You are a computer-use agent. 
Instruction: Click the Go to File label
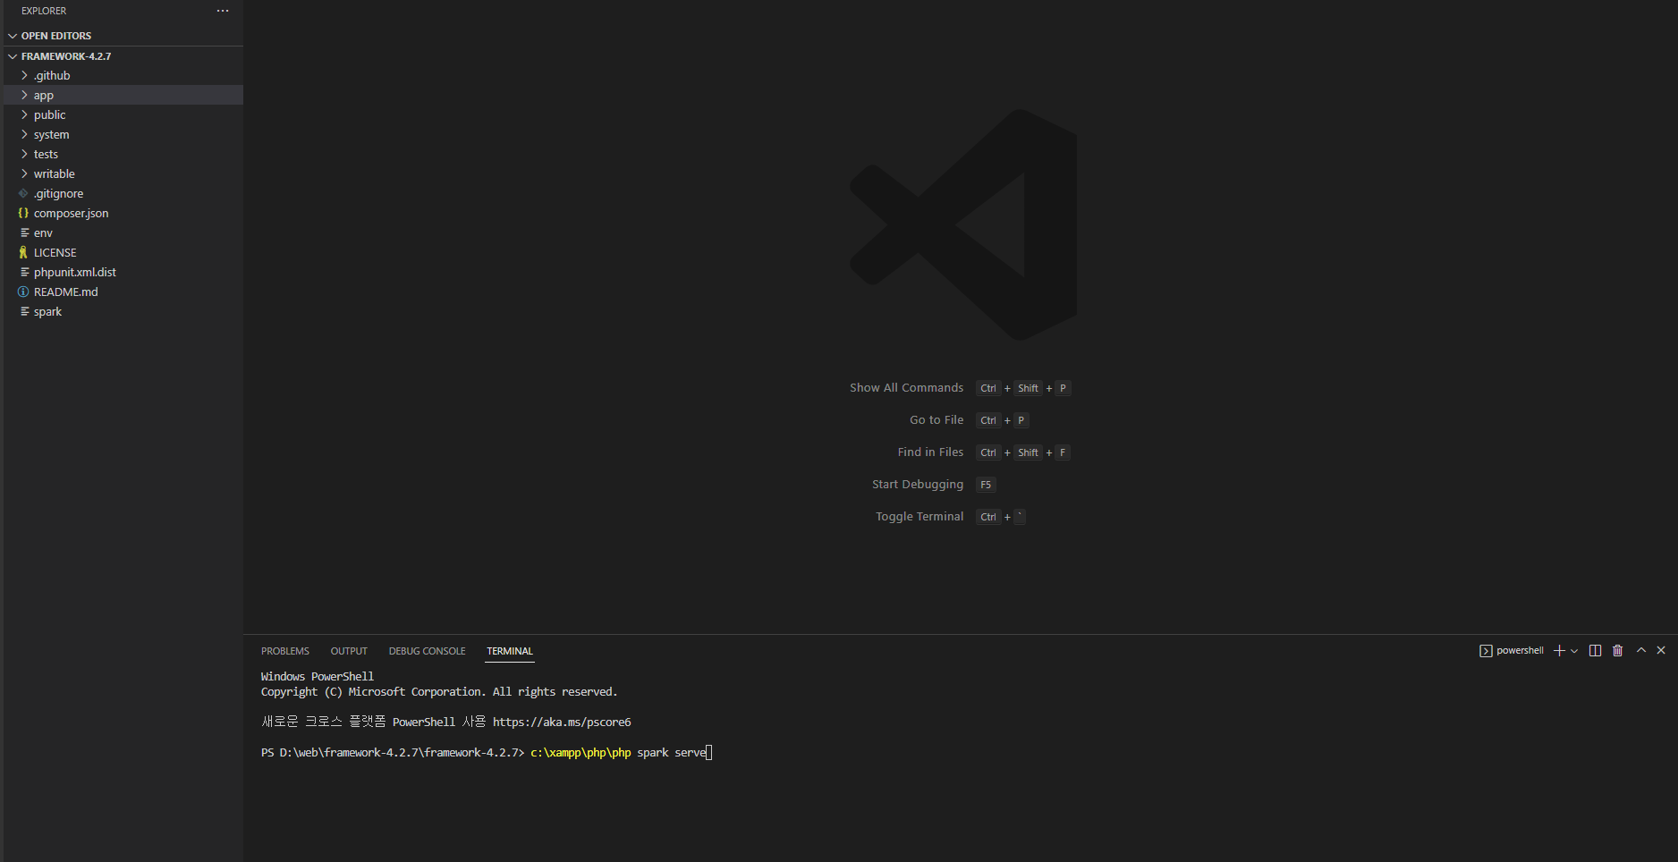(936, 420)
